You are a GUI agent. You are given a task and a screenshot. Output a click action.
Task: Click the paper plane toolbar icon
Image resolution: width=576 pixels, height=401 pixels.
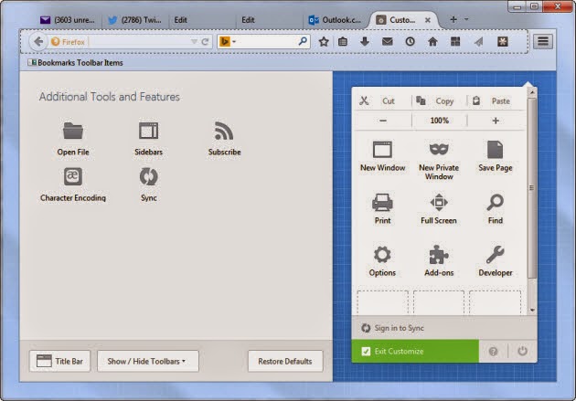pos(478,42)
